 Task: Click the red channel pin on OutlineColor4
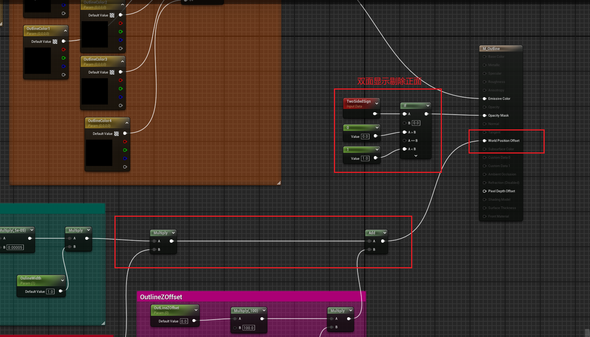[x=125, y=142]
